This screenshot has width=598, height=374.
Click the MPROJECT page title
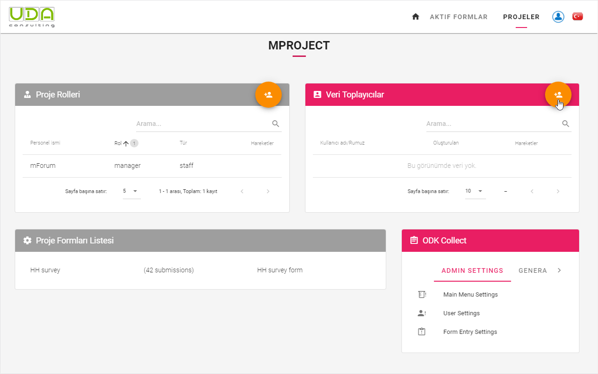point(299,46)
